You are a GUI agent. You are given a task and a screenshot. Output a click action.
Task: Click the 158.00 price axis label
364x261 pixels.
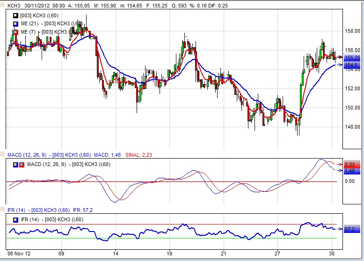(x=351, y=31)
